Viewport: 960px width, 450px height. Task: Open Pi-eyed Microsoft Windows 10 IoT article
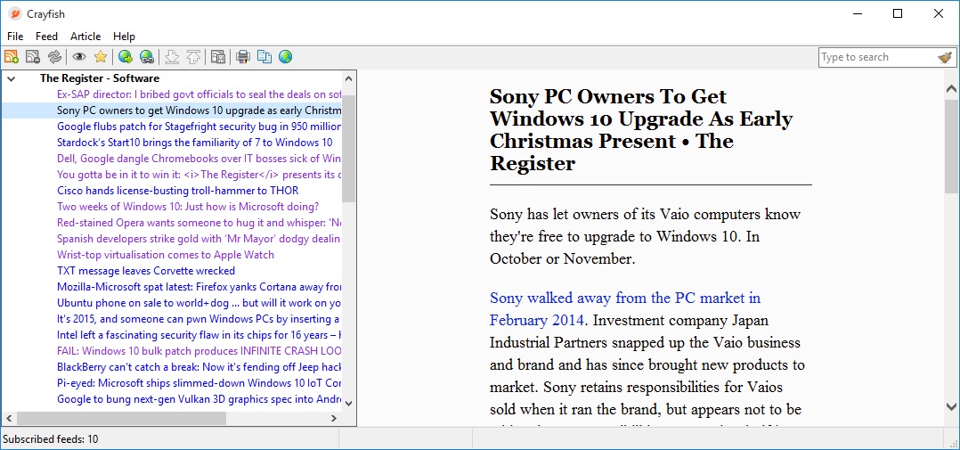[199, 383]
